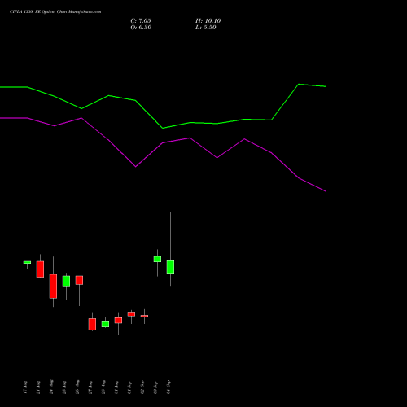Viewport: 407px width, 407px height.
Task: Click the '17 Aug' date label
Action: pos(25,387)
